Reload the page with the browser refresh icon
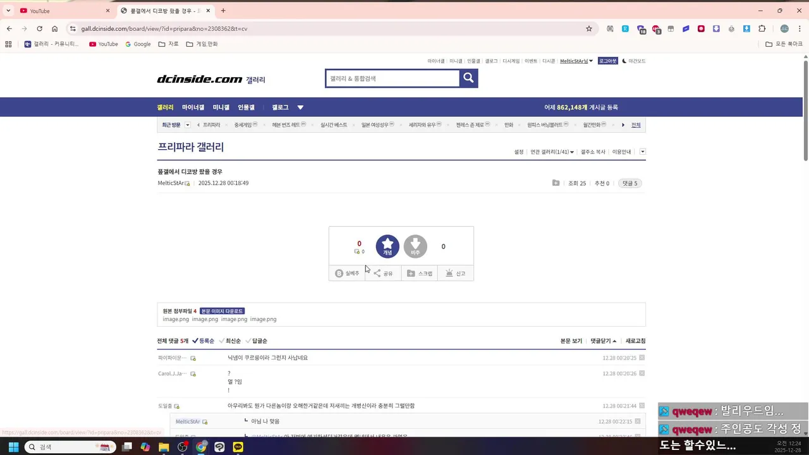809x455 pixels. [x=39, y=28]
